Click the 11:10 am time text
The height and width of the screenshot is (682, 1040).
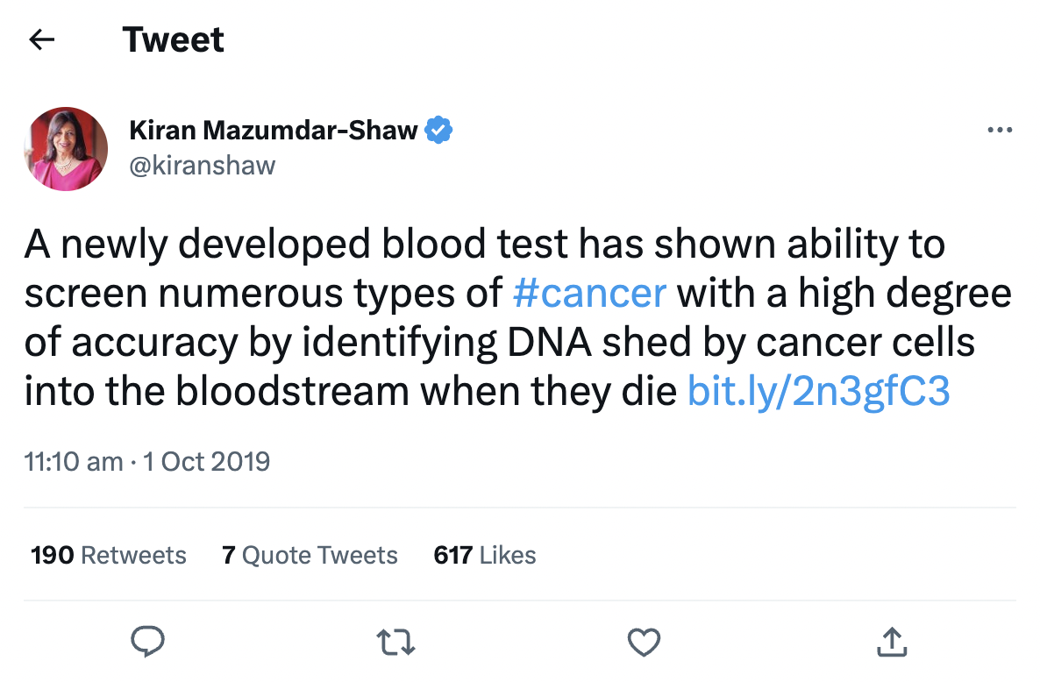pyautogui.click(x=74, y=461)
